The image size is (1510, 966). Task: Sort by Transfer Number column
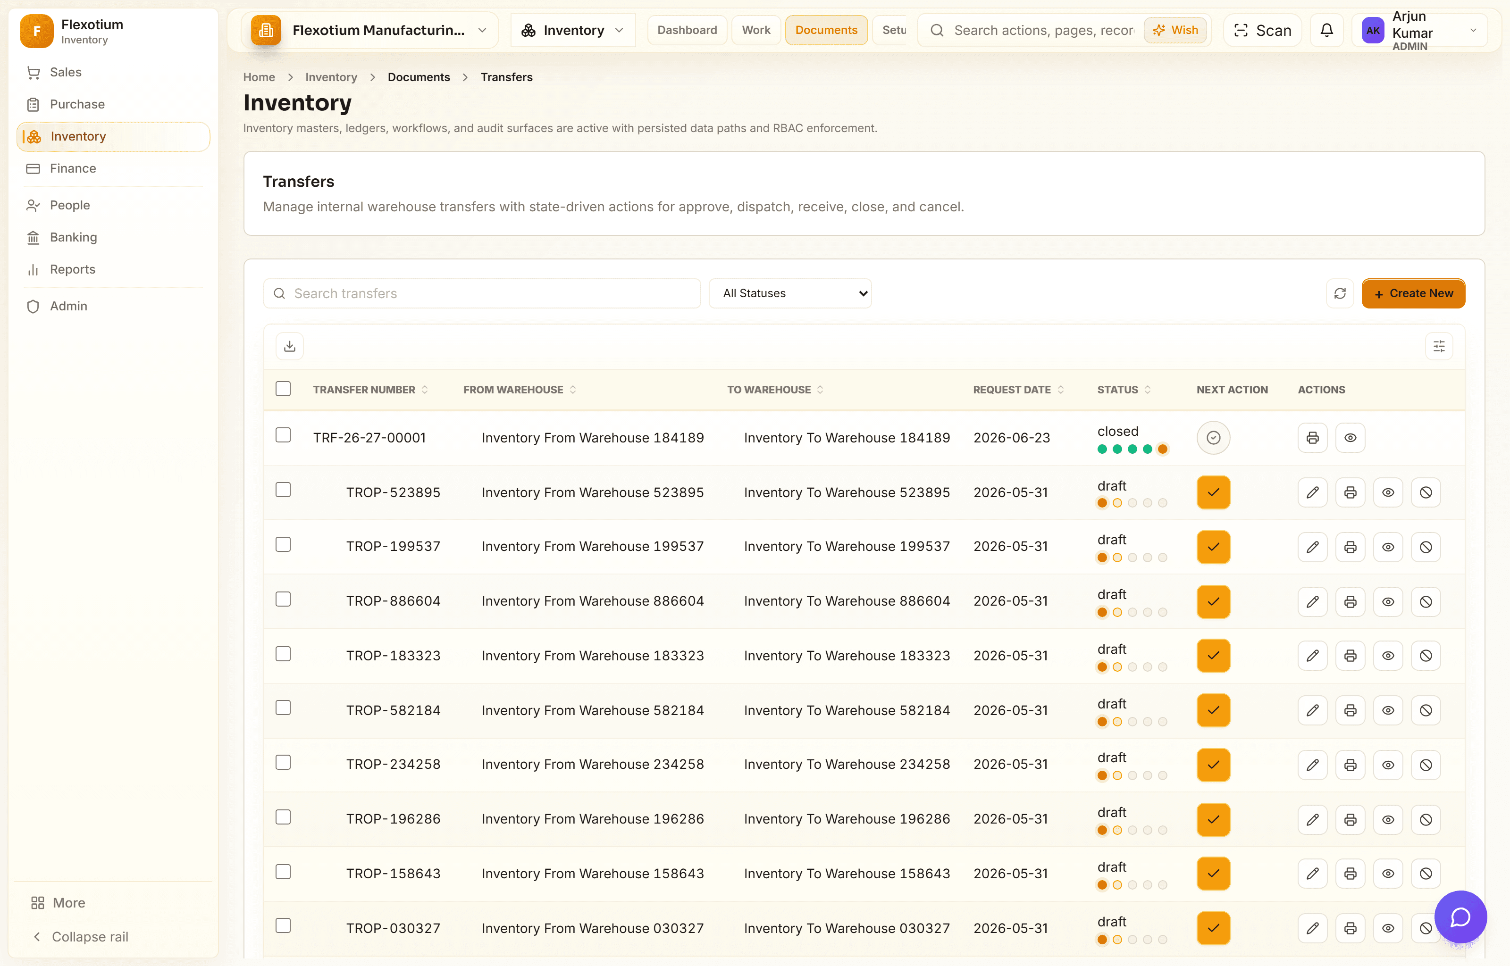coord(371,390)
